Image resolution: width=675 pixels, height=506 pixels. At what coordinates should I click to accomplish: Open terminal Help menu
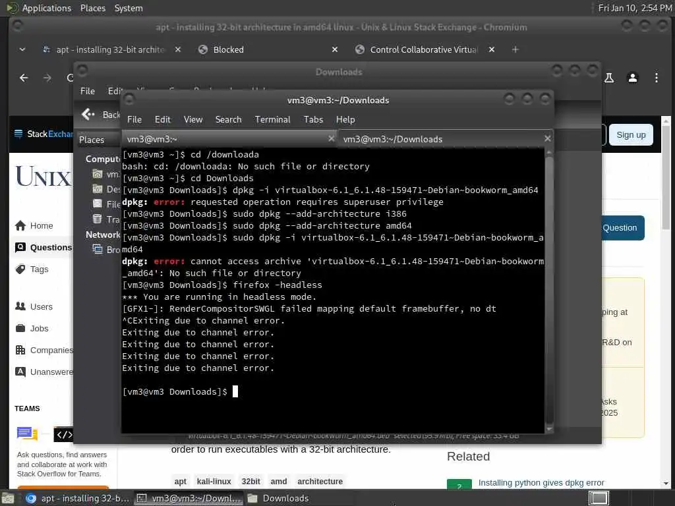(345, 120)
